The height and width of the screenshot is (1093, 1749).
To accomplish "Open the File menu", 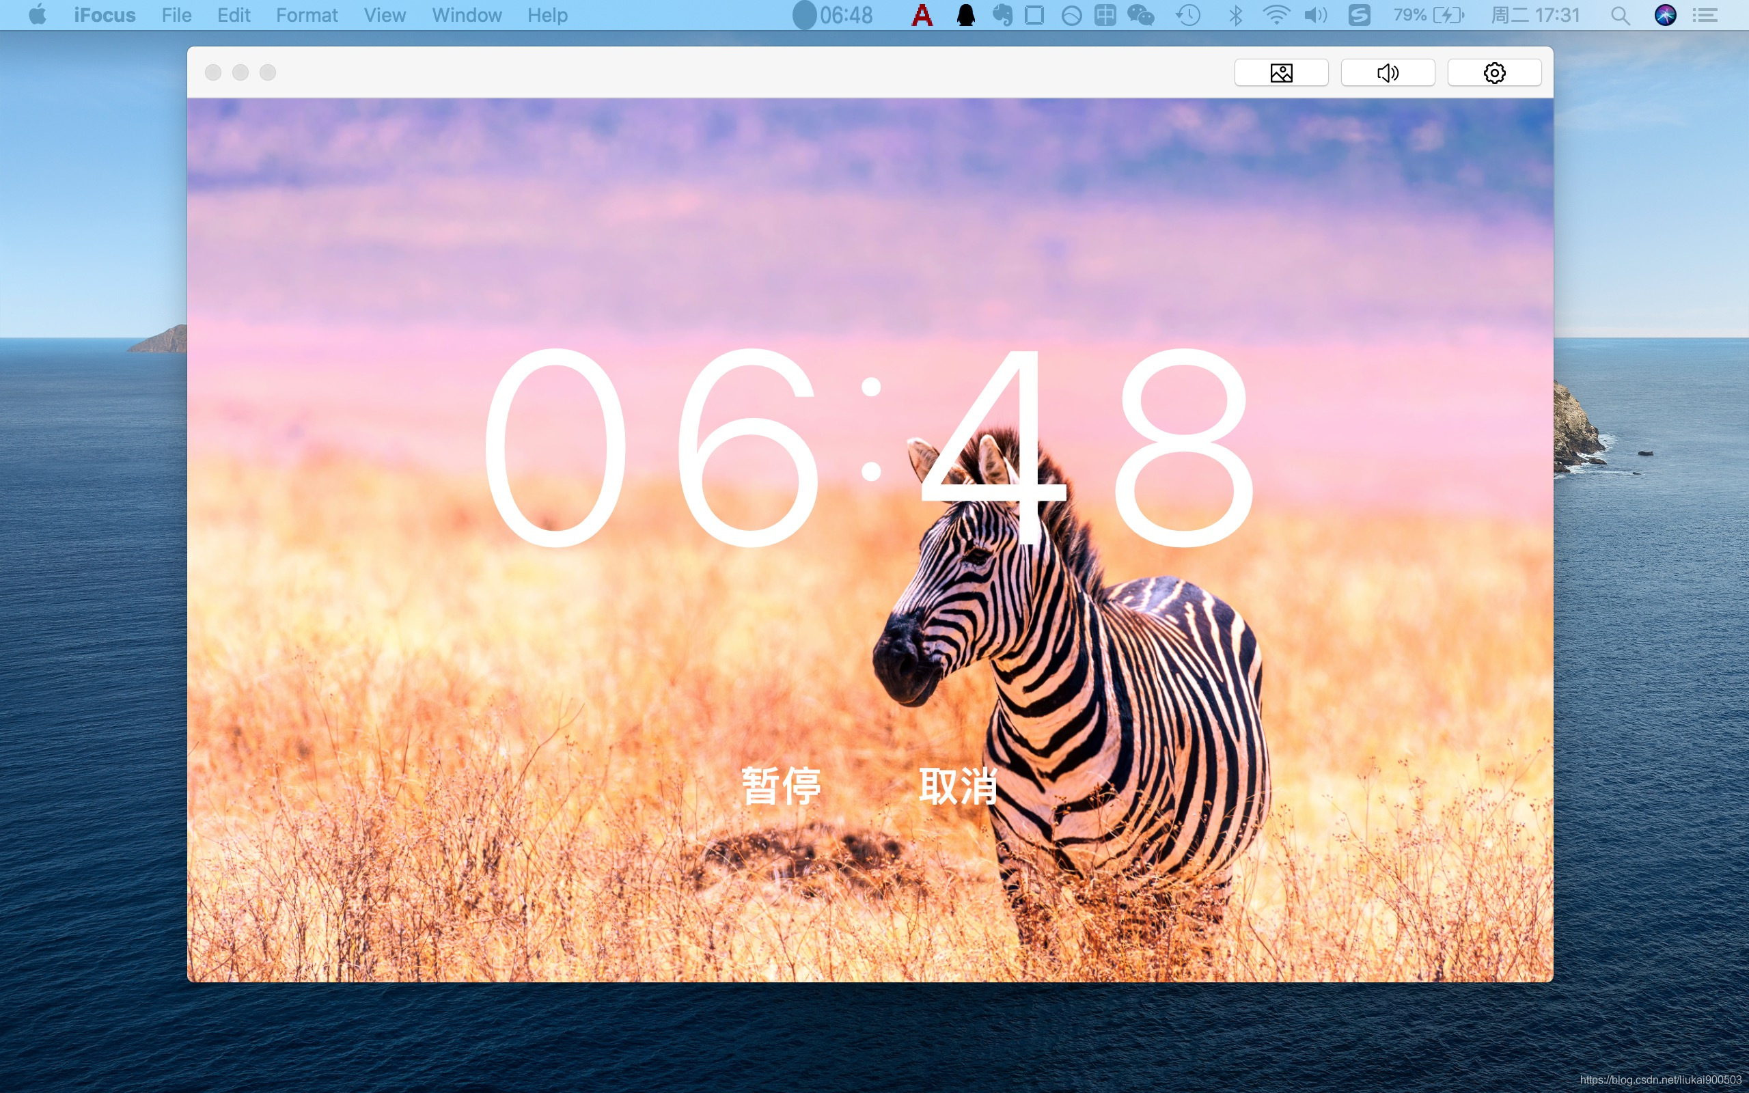I will click(x=176, y=15).
